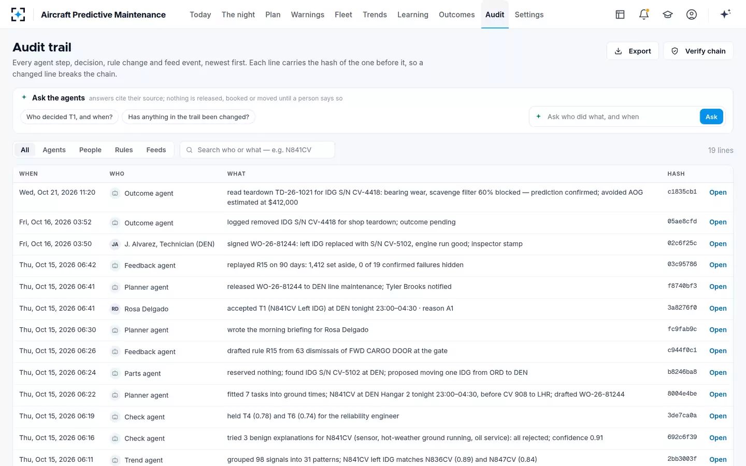Filter the audit trail by Agents

(54, 150)
